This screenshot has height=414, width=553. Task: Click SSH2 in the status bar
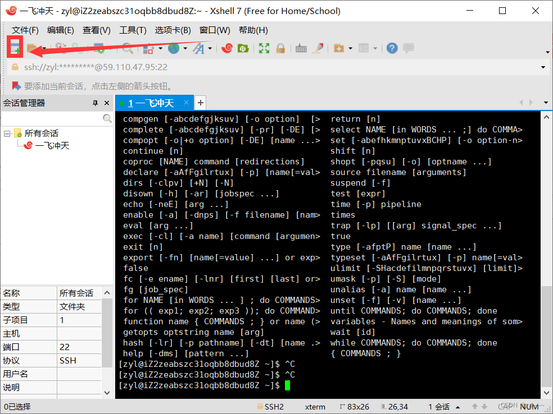274,407
